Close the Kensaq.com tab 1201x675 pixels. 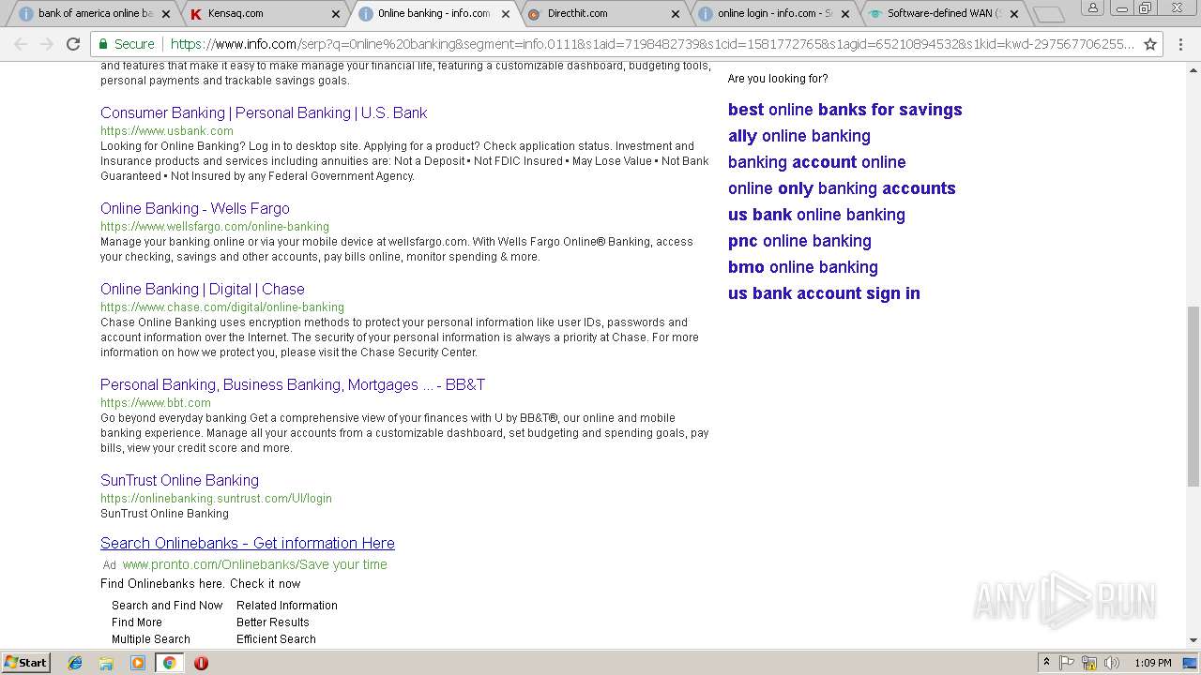(336, 14)
